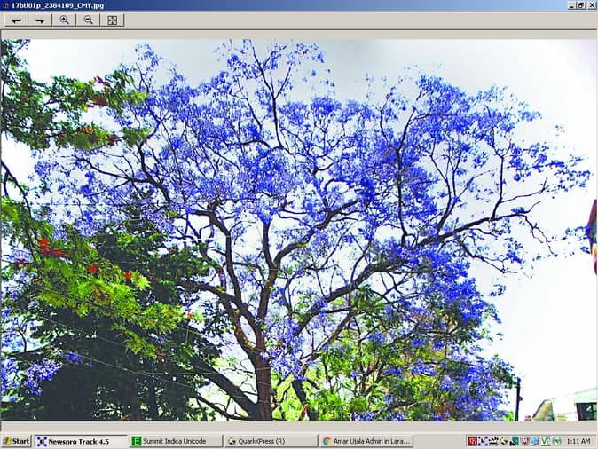Open the Windows Start menu
The height and width of the screenshot is (449, 598).
coord(16,441)
